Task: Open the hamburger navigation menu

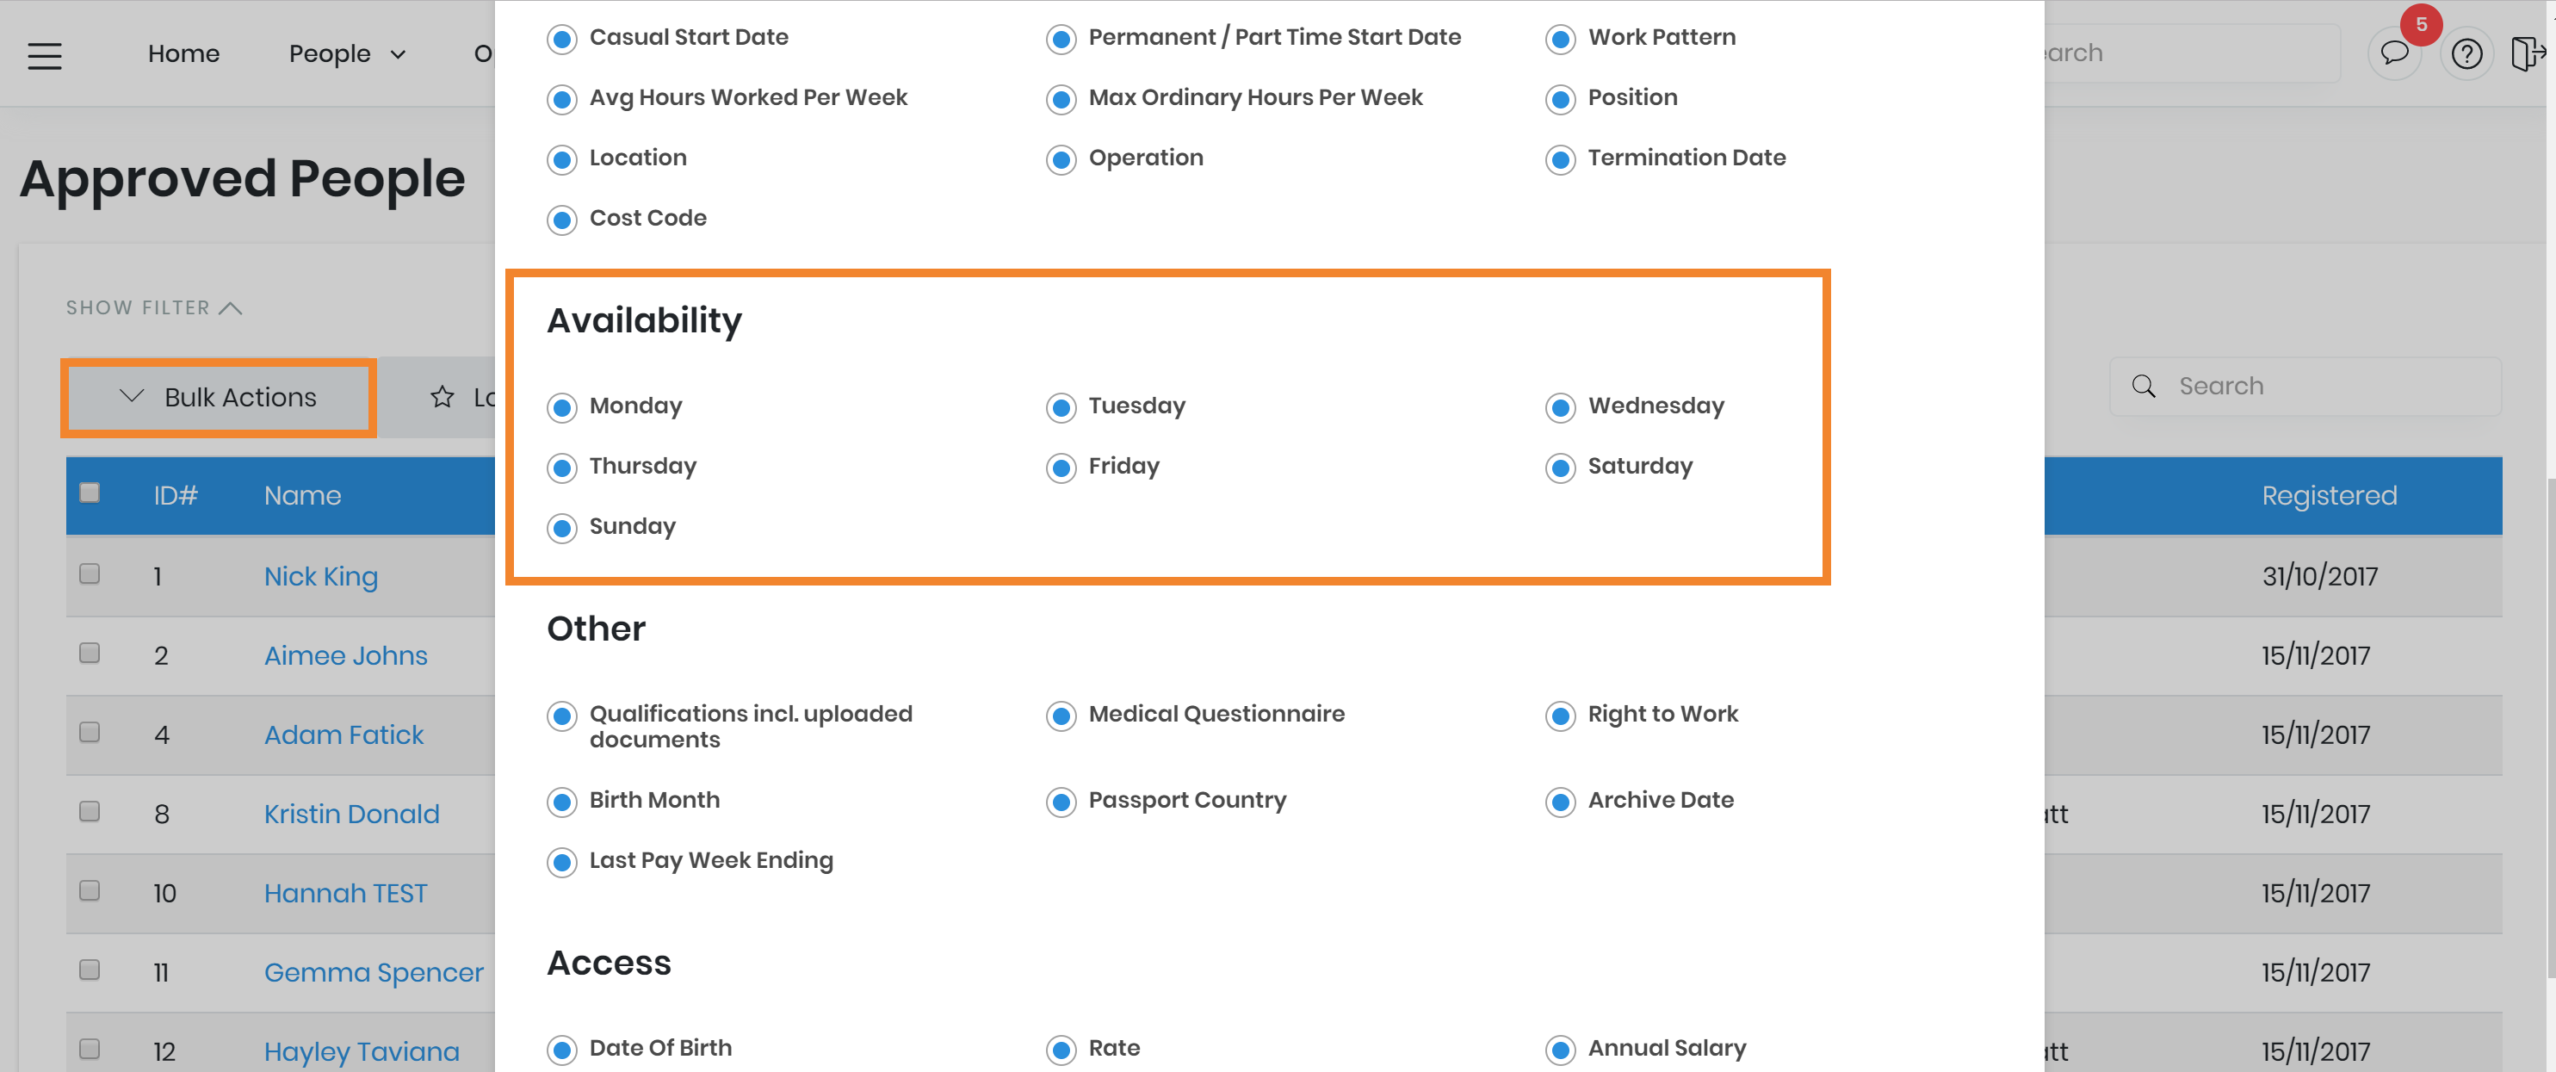Action: (45, 56)
